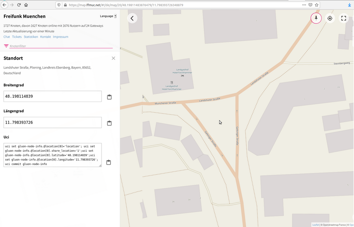Close the Standort panel

click(113, 58)
